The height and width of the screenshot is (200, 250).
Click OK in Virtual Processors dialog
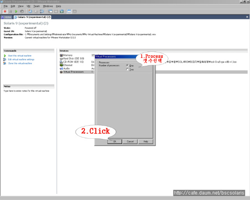tap(114, 142)
